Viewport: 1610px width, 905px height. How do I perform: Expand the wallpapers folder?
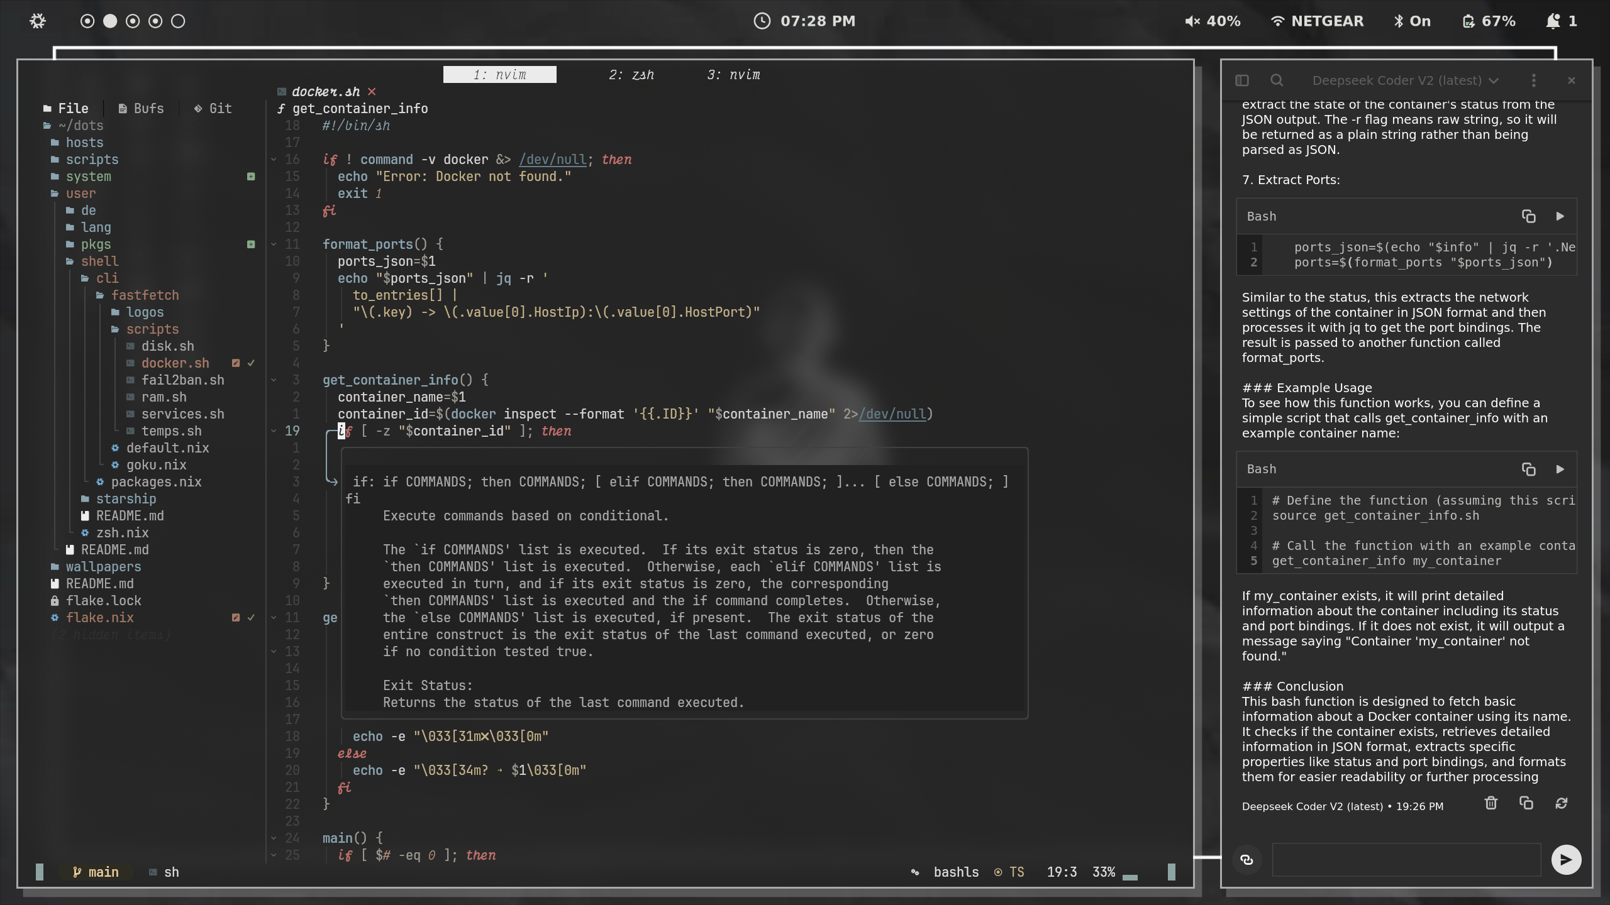point(96,567)
